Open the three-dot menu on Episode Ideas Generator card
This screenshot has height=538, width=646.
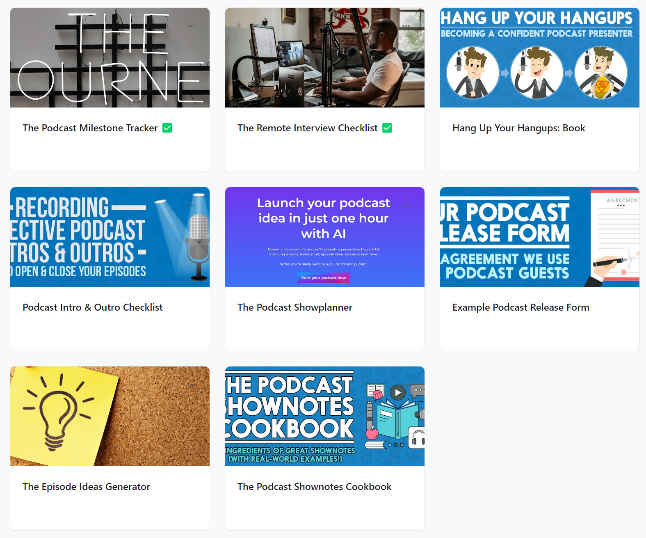191,385
